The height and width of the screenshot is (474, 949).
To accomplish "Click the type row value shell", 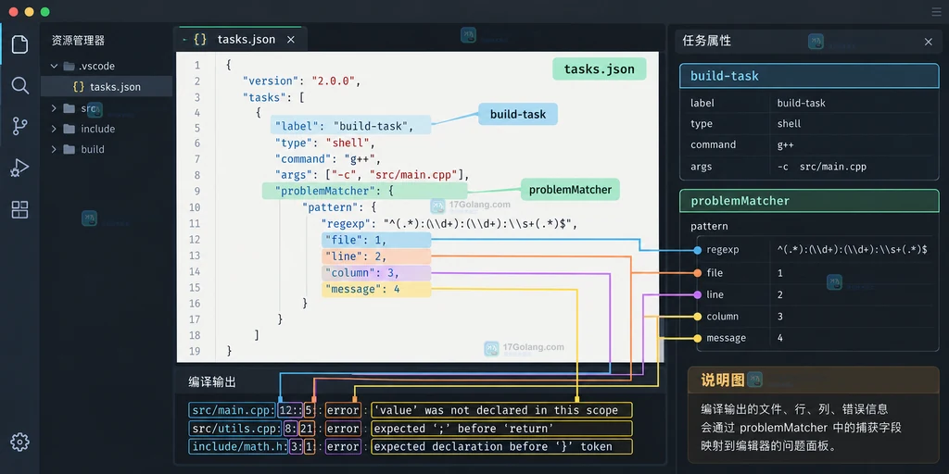I will coord(790,124).
